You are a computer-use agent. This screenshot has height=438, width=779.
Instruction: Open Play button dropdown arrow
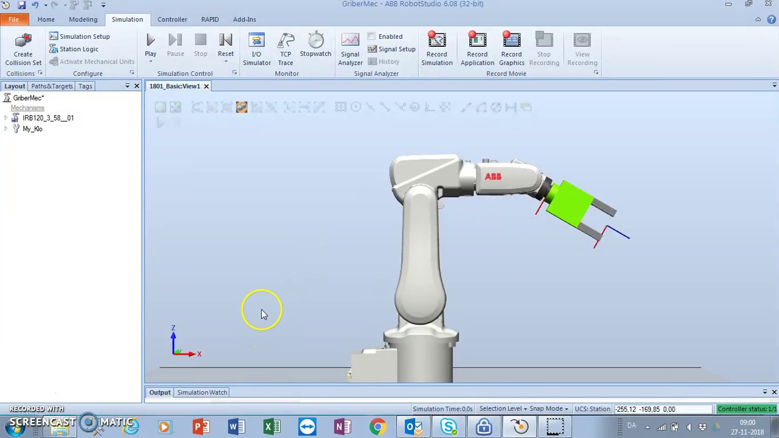click(x=150, y=61)
